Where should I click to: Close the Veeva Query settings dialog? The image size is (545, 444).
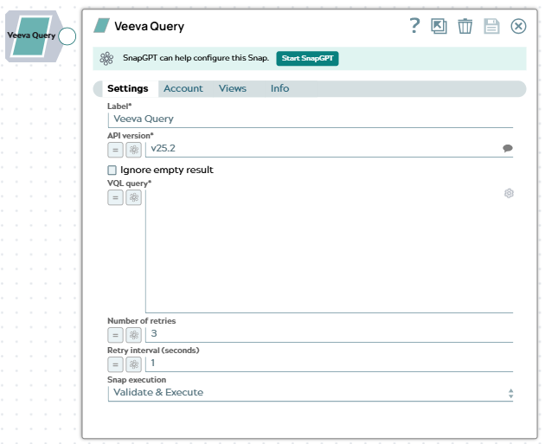[518, 26]
